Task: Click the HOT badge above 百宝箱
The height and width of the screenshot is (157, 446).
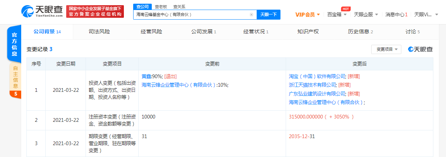Action: click(x=345, y=9)
